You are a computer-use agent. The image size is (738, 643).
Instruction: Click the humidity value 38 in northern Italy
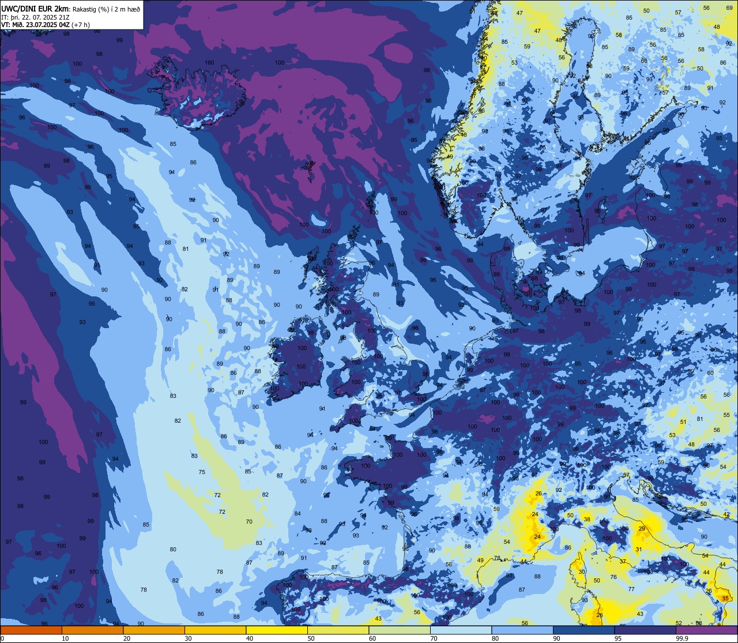(587, 520)
